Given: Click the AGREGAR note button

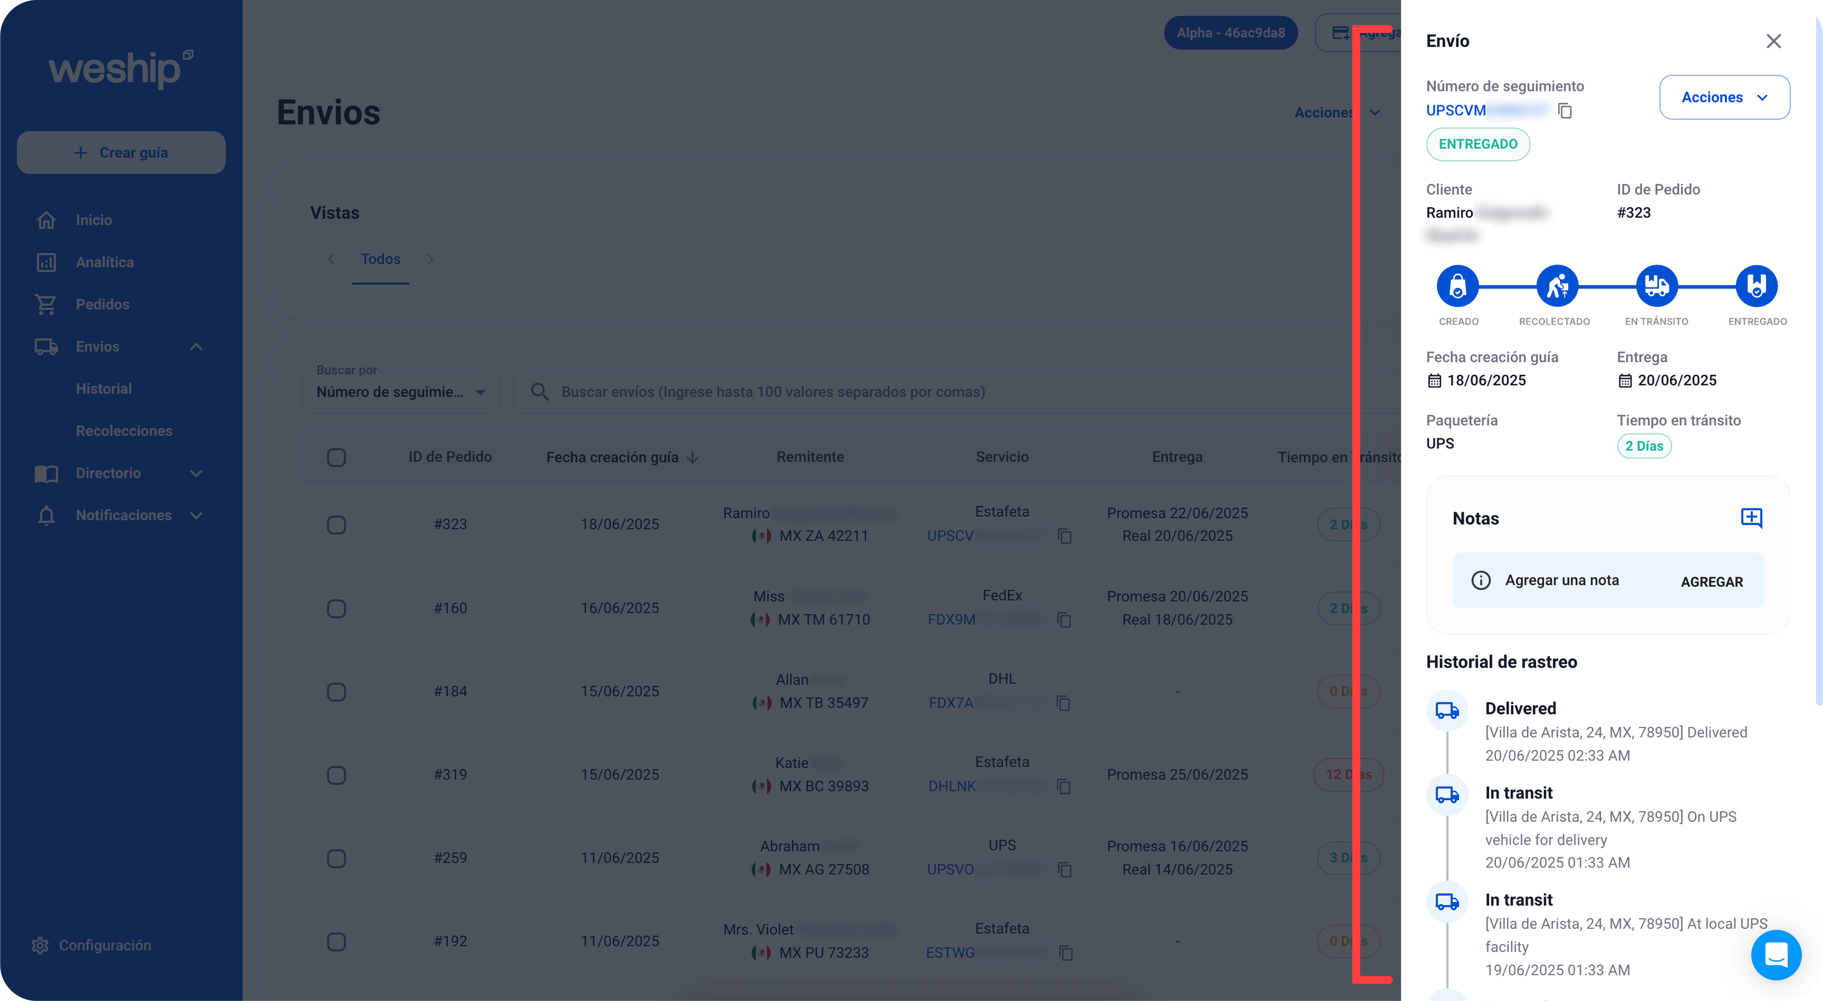Looking at the screenshot, I should tap(1711, 581).
